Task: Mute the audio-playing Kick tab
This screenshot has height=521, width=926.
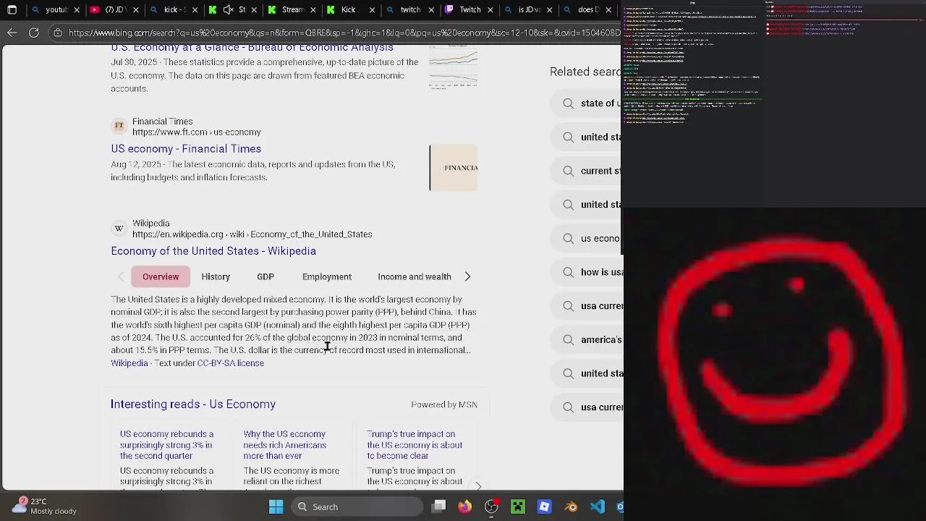Action: pos(229,10)
